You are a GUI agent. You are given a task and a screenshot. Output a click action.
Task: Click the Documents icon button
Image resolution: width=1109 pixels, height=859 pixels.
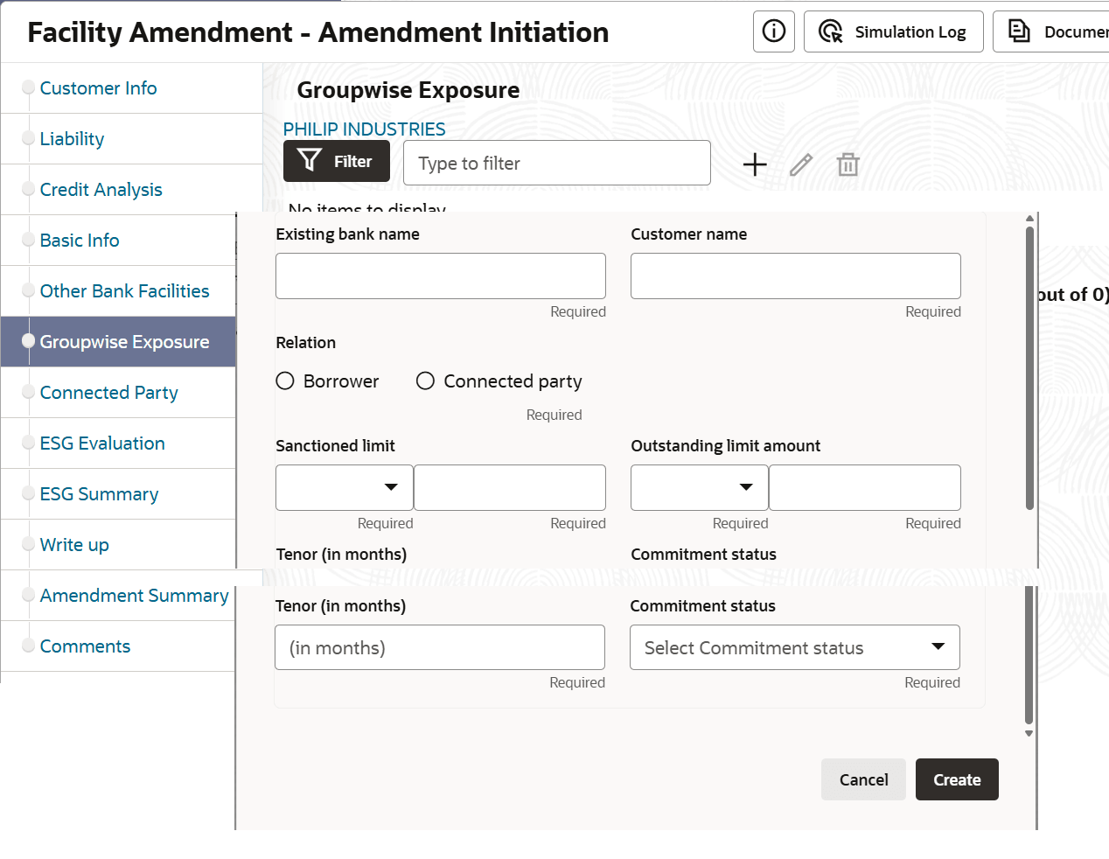pyautogui.click(x=1050, y=31)
